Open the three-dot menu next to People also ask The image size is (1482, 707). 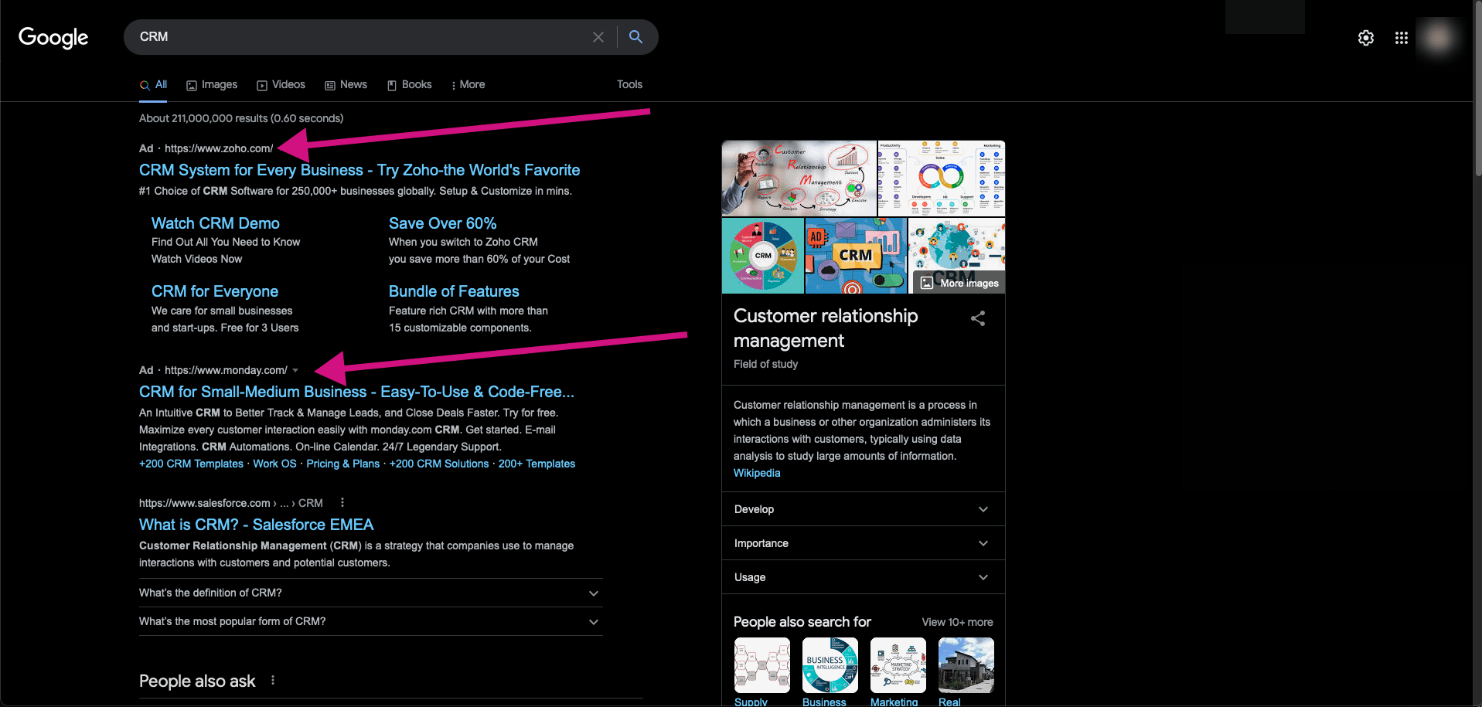click(x=273, y=680)
